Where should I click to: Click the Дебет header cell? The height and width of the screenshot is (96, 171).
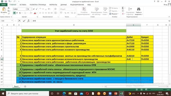coord(133,37)
